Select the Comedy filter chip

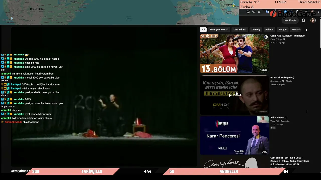[256, 30]
